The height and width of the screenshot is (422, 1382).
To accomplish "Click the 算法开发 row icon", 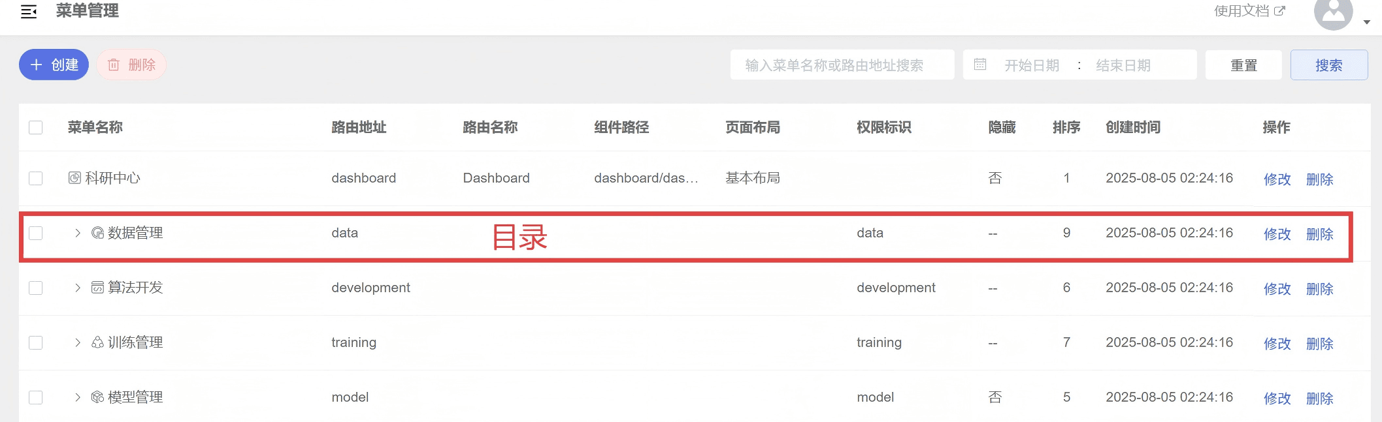I will point(97,288).
